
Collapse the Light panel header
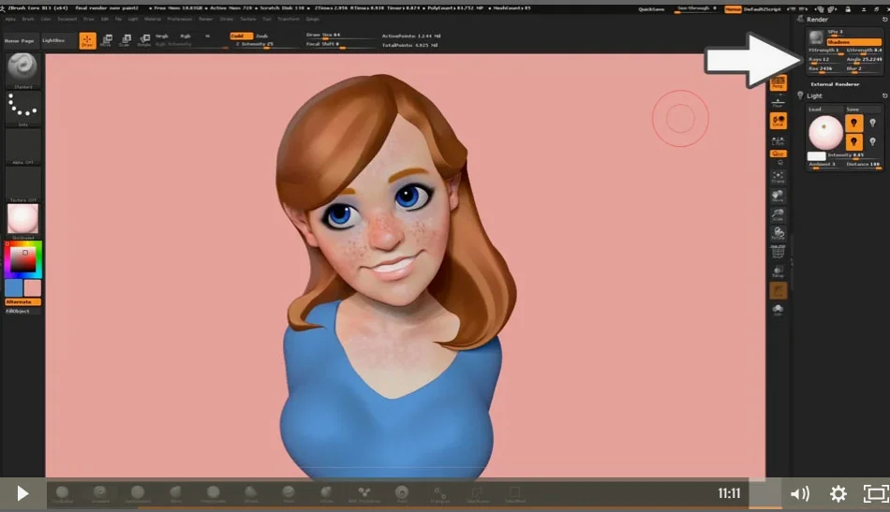click(x=814, y=95)
